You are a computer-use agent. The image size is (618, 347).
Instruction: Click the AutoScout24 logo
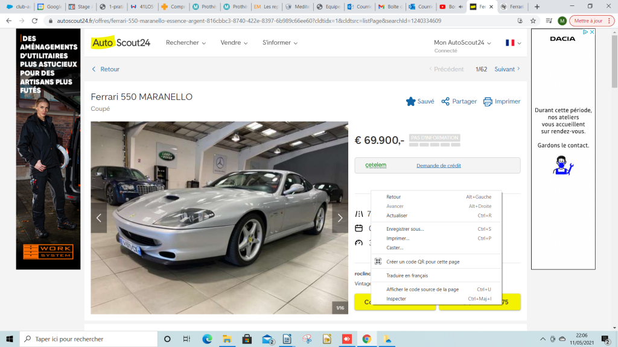(121, 43)
